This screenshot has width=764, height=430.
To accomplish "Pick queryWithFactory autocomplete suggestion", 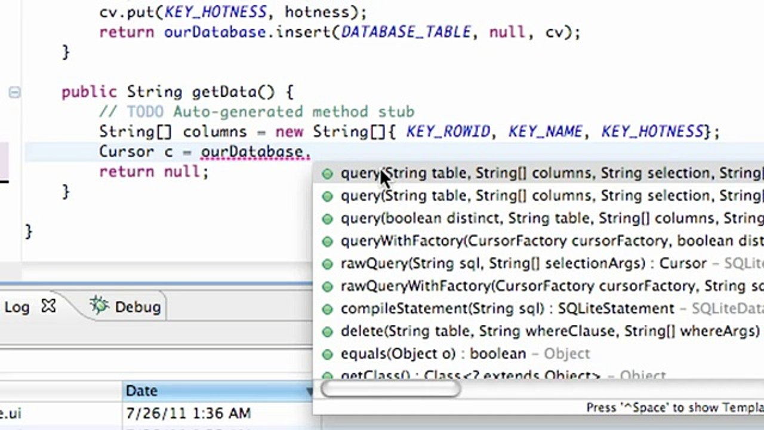I will point(538,241).
